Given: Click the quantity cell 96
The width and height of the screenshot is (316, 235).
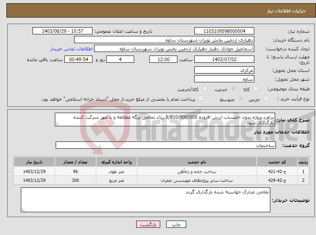Looking at the screenshot, I should click(x=75, y=171).
